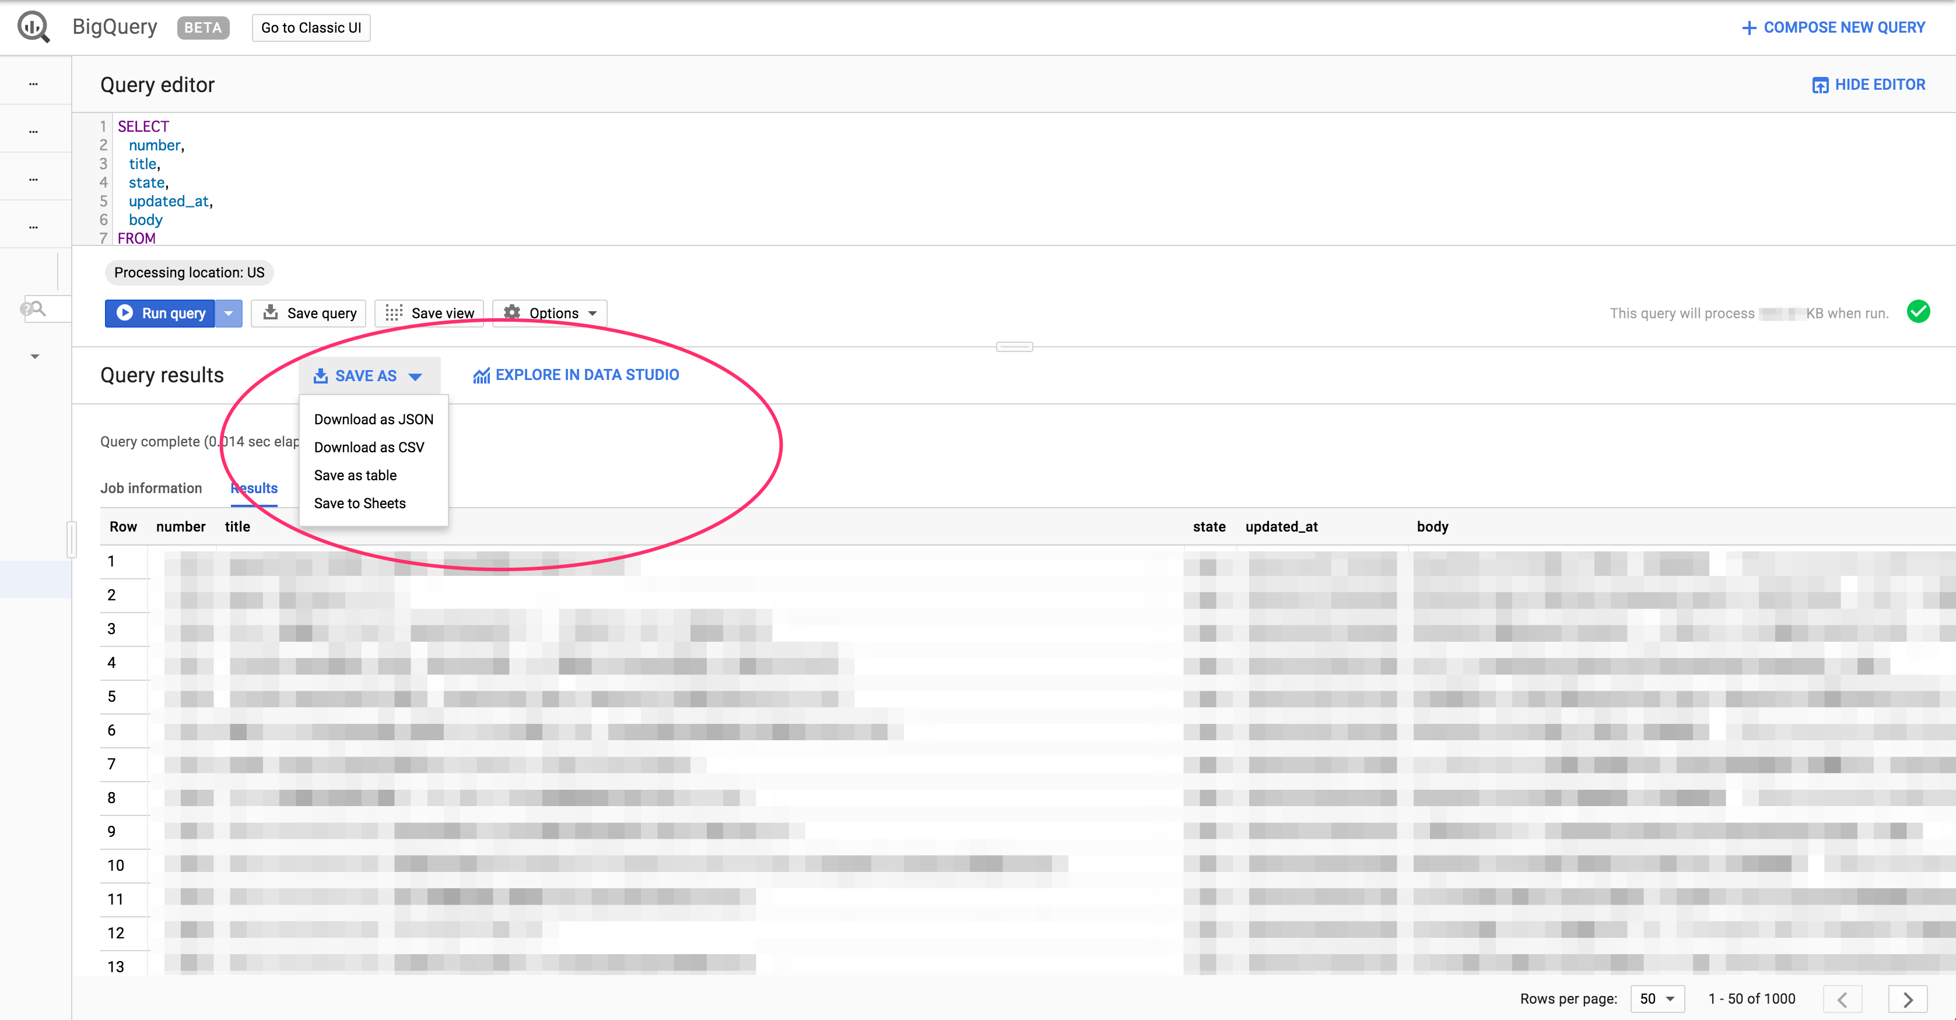Click the first sidebar ellipsis item
The height and width of the screenshot is (1020, 1956).
[33, 85]
